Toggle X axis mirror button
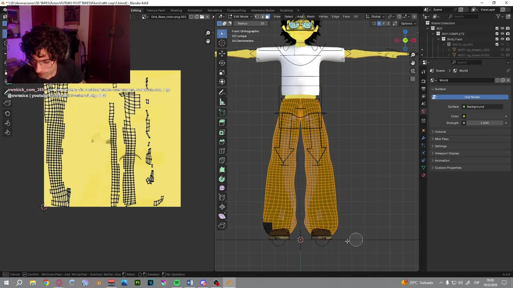 tap(379, 24)
